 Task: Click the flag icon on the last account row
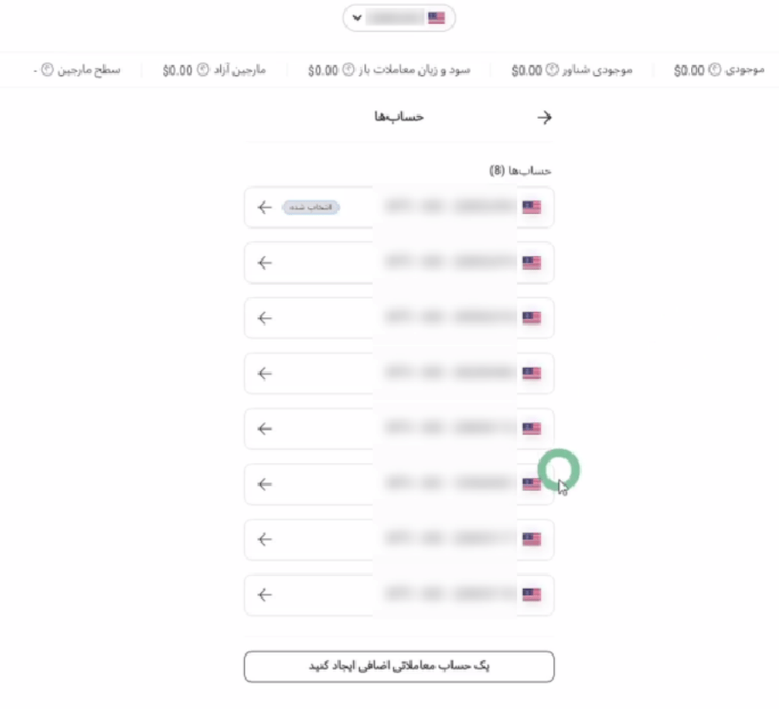pyautogui.click(x=532, y=595)
